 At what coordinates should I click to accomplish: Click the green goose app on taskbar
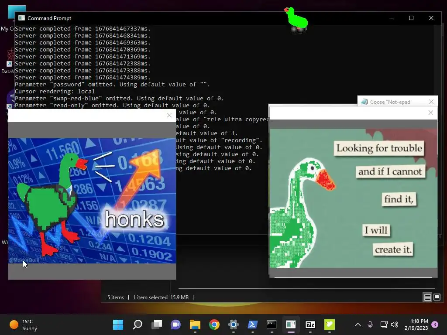click(329, 325)
